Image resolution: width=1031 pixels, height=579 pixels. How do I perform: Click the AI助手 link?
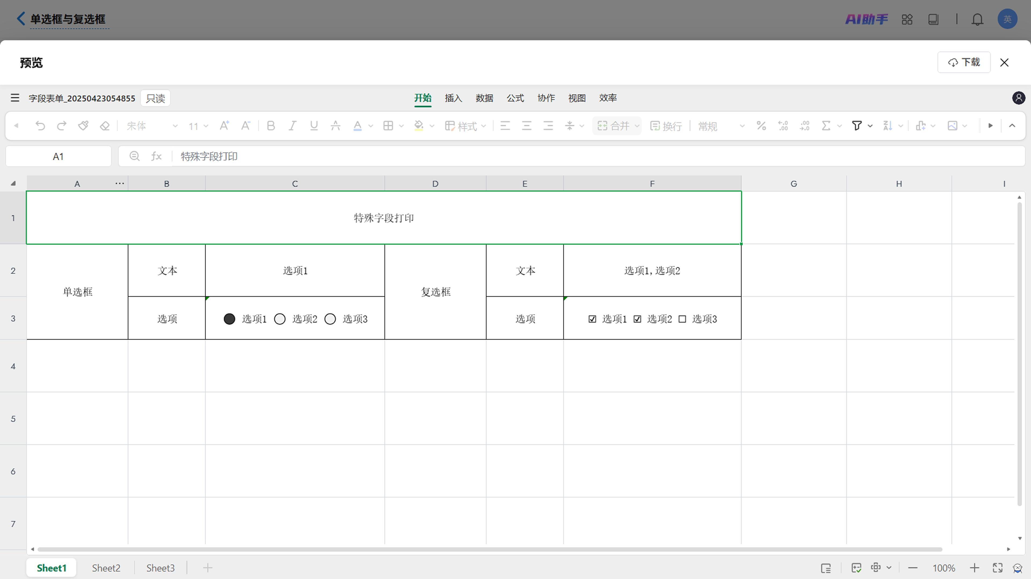point(866,19)
